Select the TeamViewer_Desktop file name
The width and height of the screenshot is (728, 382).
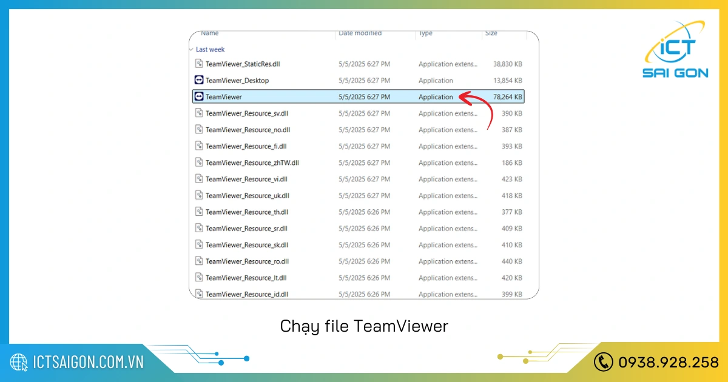pyautogui.click(x=237, y=80)
